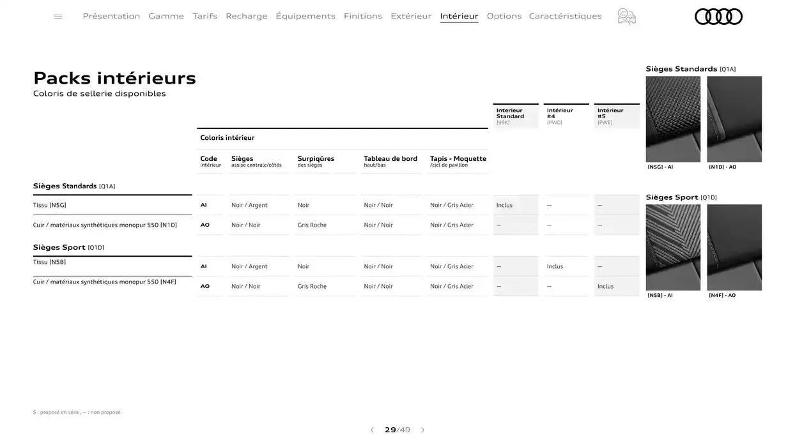Image resolution: width=795 pixels, height=447 pixels.
Task: Go to the previous page arrow
Action: tap(371, 429)
